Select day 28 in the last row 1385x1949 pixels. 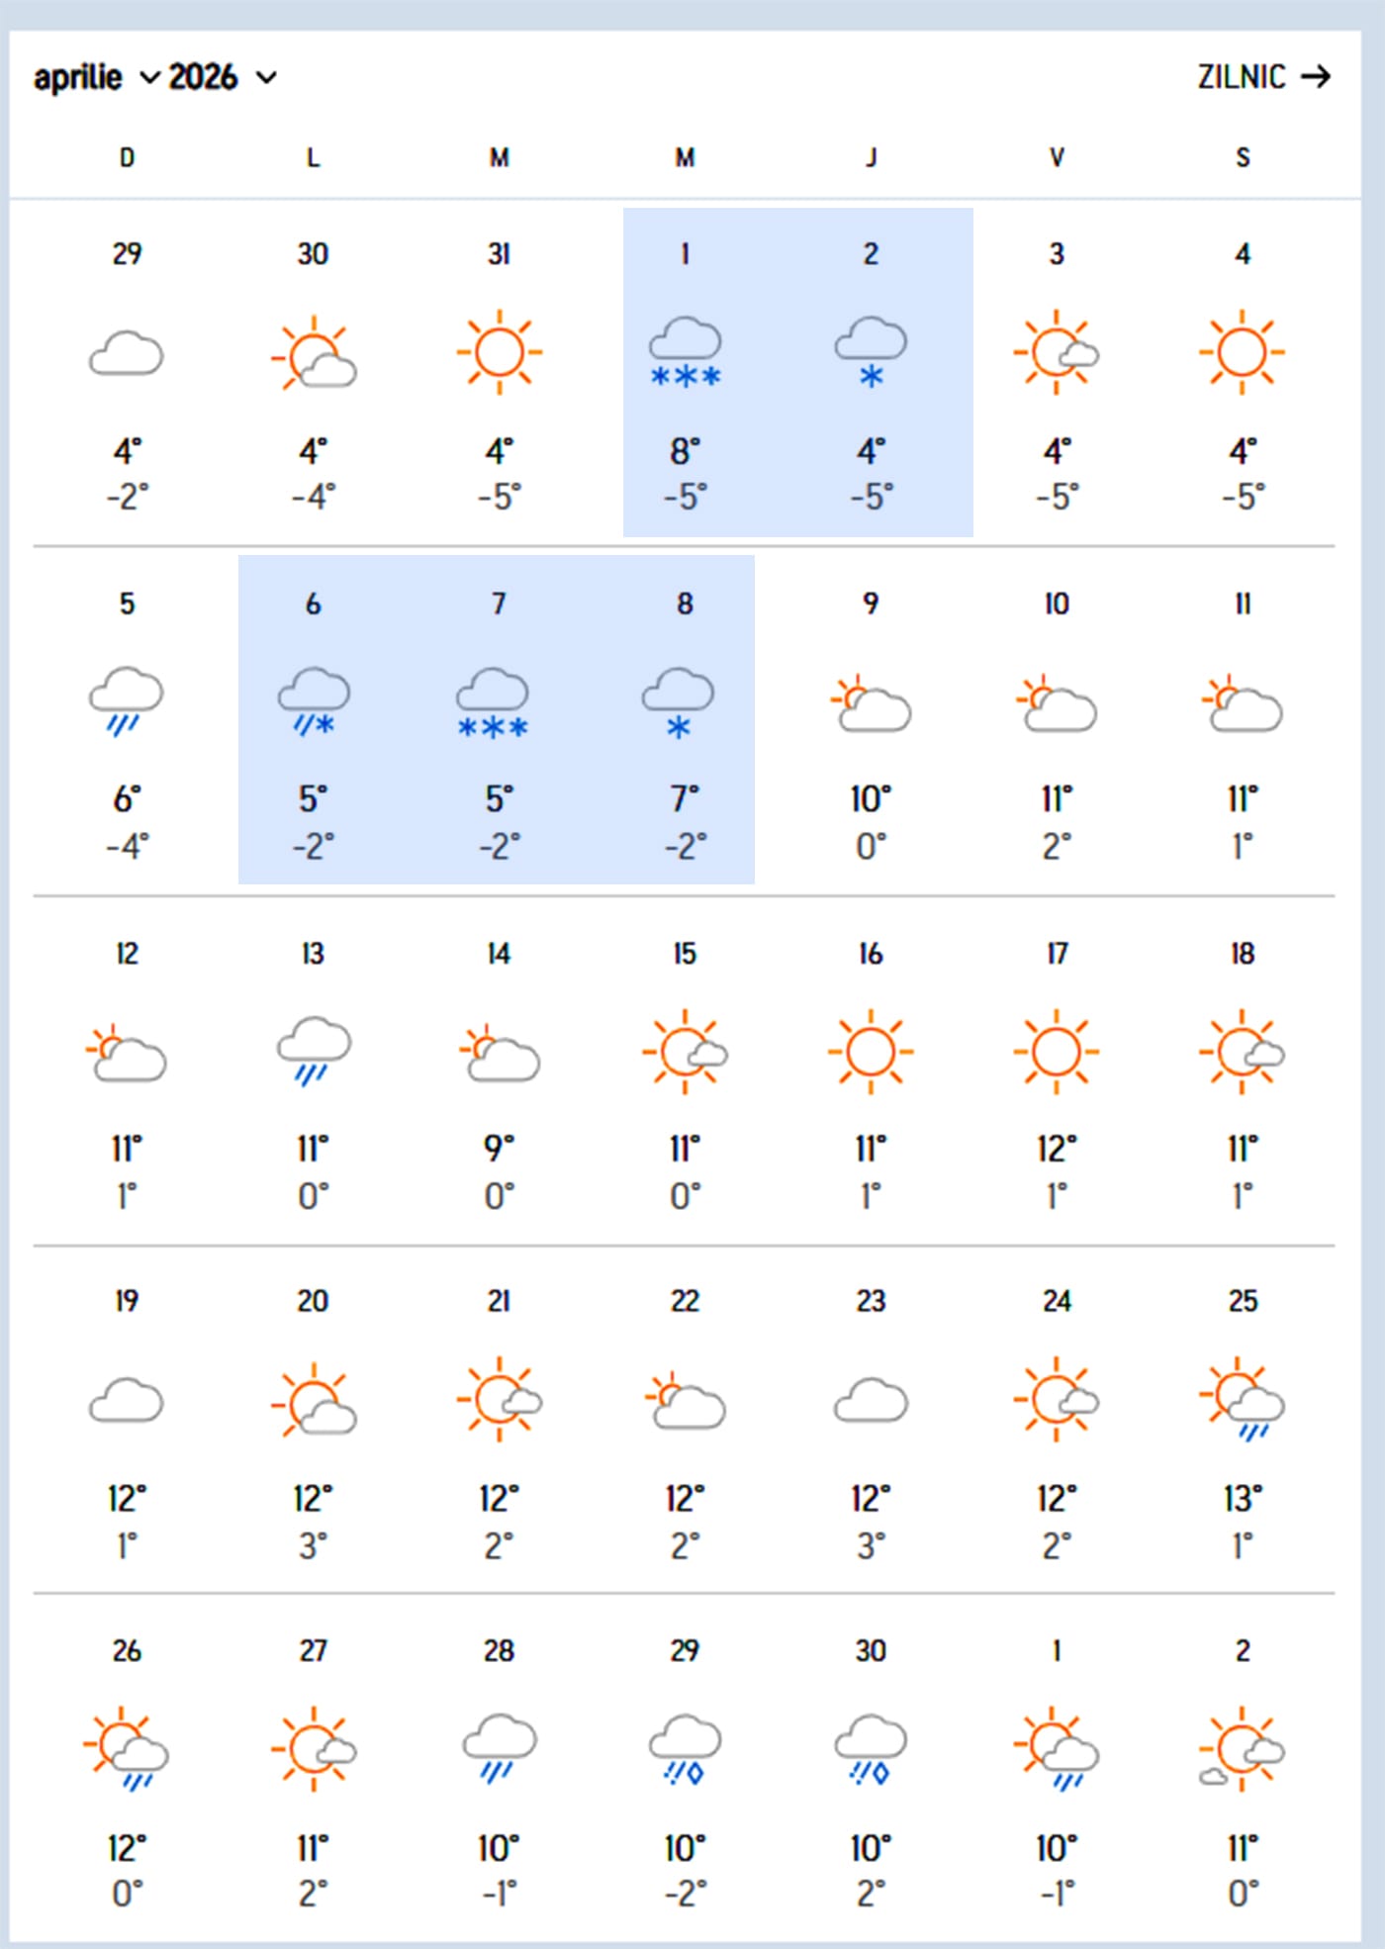(499, 1650)
